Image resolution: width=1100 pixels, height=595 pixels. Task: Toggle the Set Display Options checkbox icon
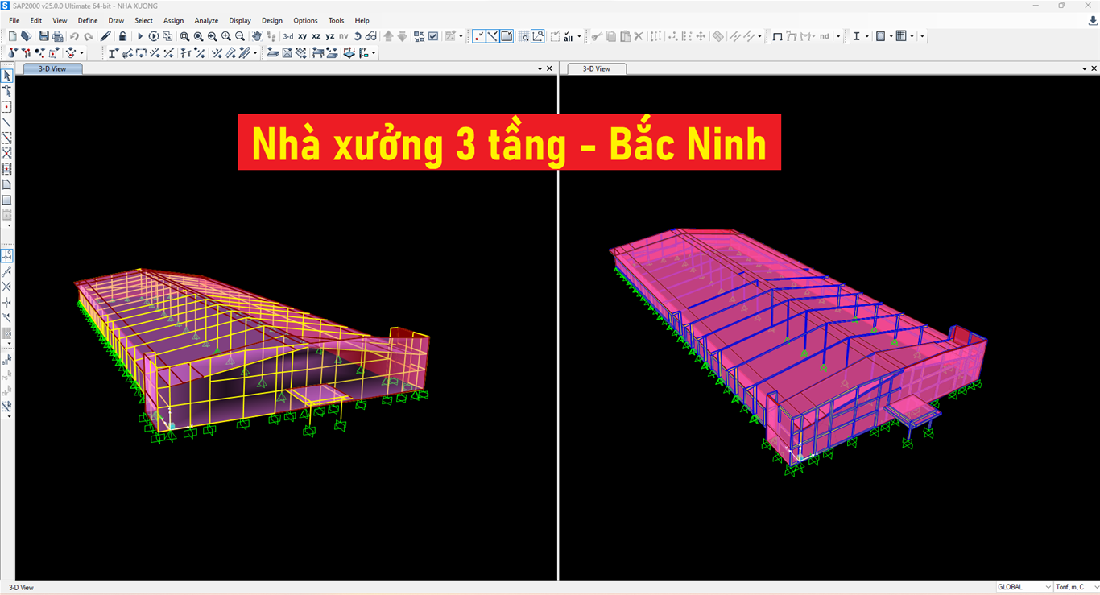[x=433, y=36]
